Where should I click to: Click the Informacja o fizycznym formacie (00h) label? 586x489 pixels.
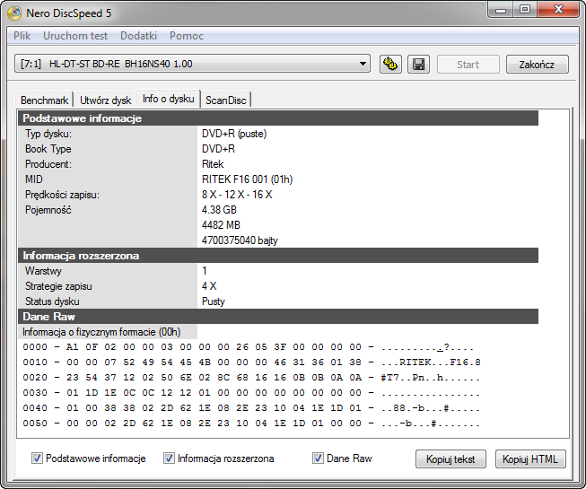(x=101, y=332)
